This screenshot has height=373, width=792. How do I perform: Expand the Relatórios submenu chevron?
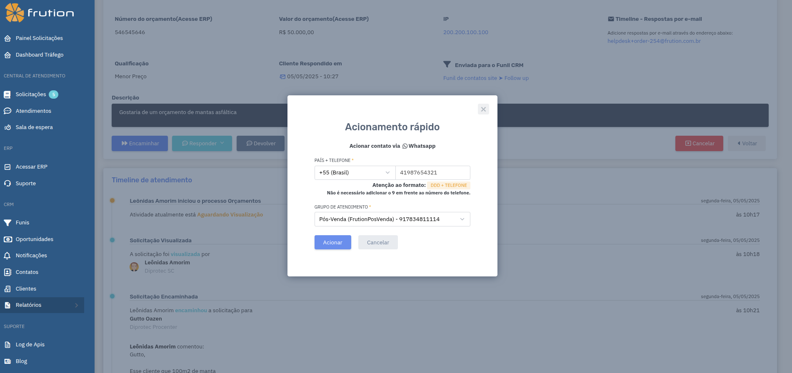[76, 305]
